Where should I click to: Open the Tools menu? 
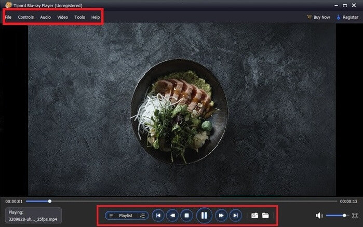click(79, 17)
